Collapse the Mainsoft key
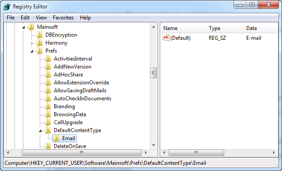The height and width of the screenshot is (171, 282). (23, 27)
